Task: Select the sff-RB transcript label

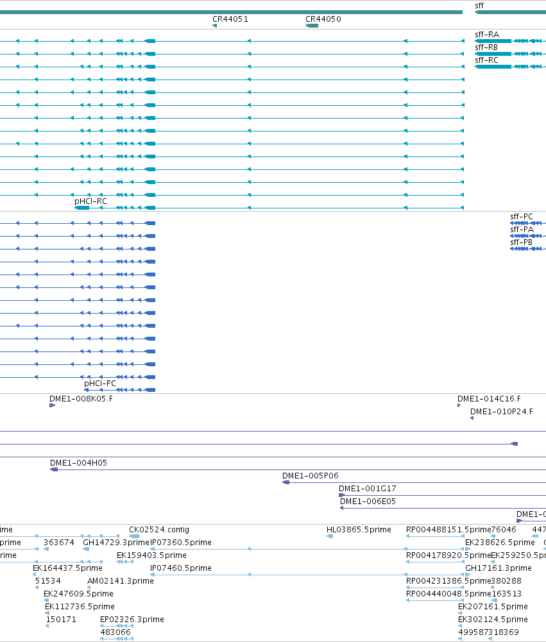Action: tap(486, 47)
